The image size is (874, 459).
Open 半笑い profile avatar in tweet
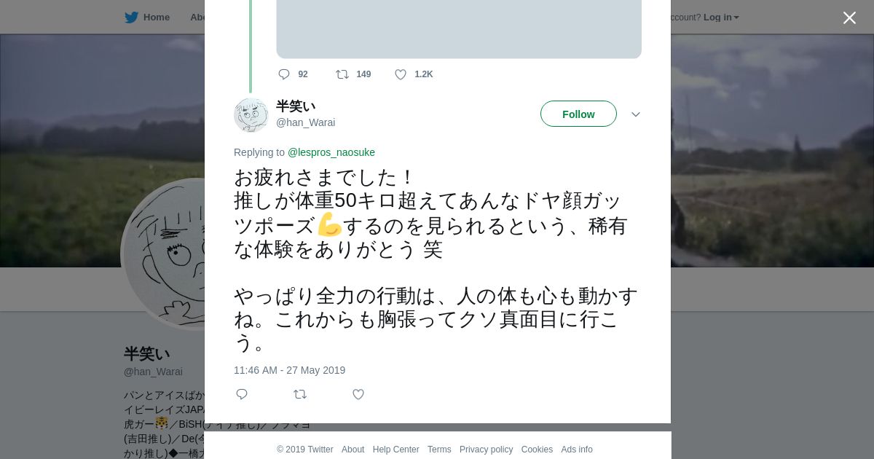tap(251, 115)
